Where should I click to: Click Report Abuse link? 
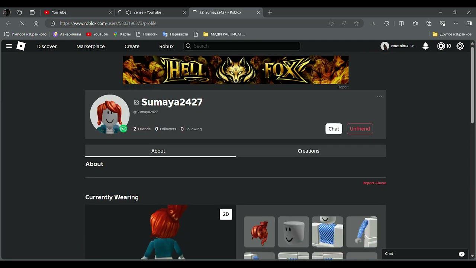374,183
